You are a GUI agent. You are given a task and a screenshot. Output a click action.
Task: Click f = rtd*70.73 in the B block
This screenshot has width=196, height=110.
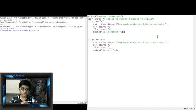point(102,45)
